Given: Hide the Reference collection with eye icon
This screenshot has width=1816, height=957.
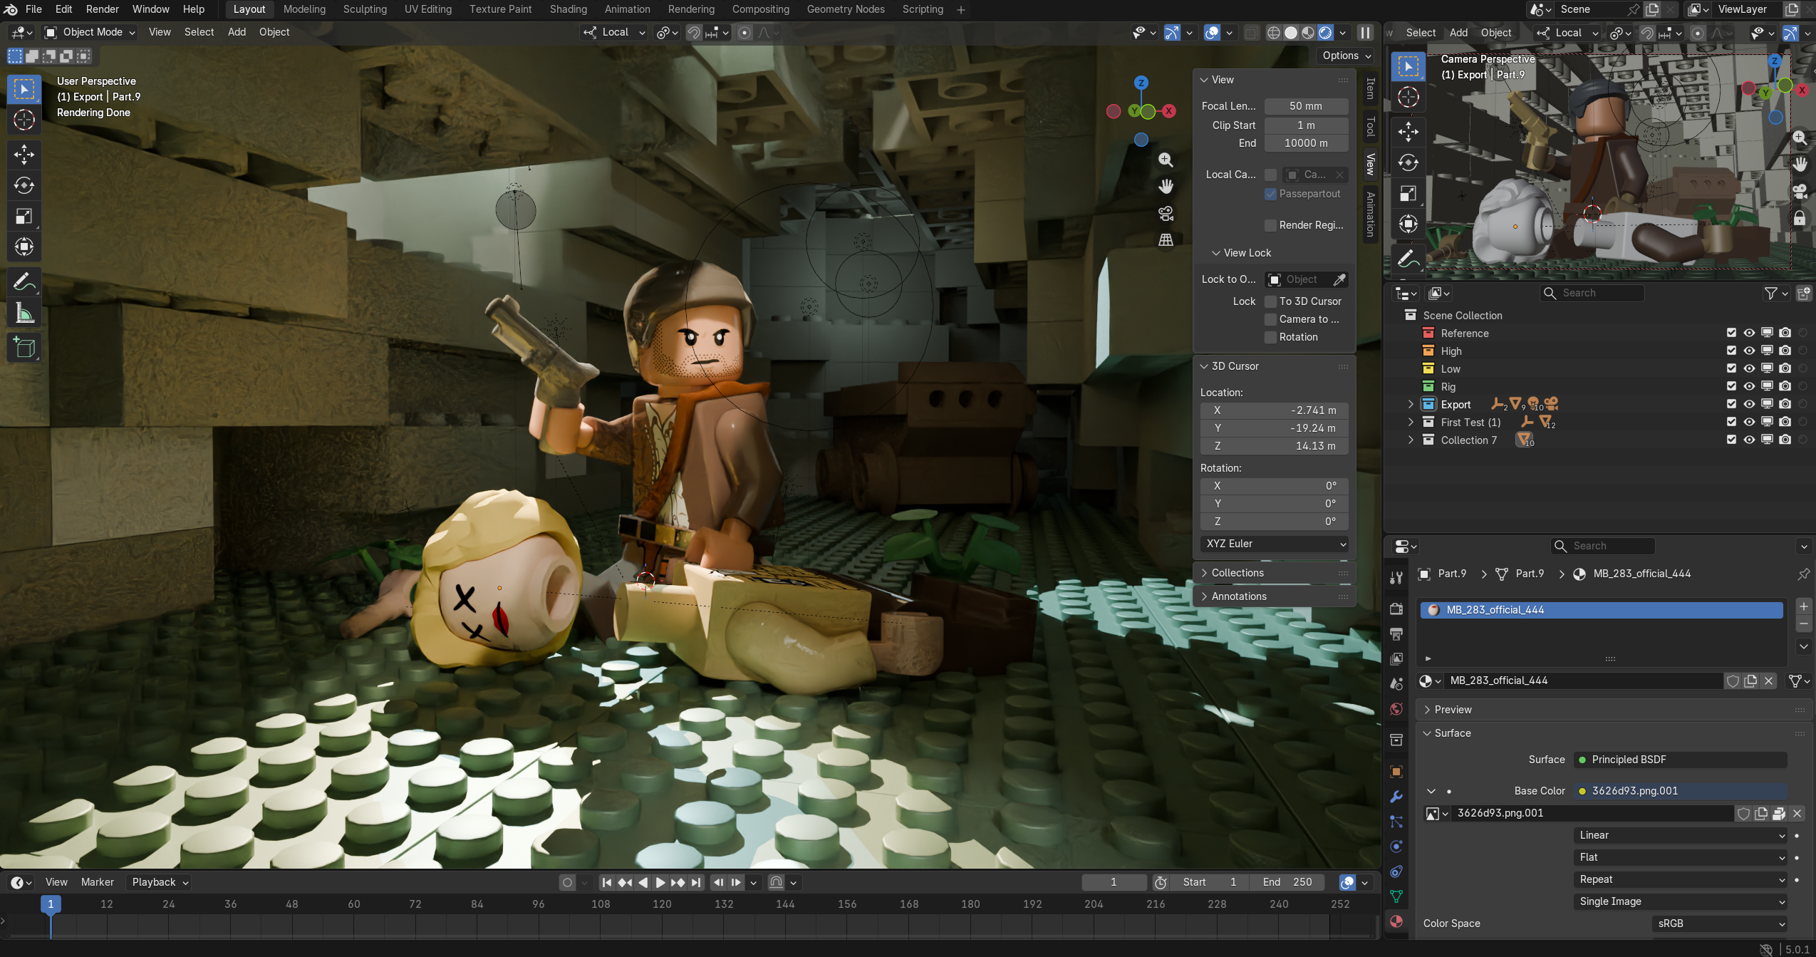Looking at the screenshot, I should (1749, 333).
